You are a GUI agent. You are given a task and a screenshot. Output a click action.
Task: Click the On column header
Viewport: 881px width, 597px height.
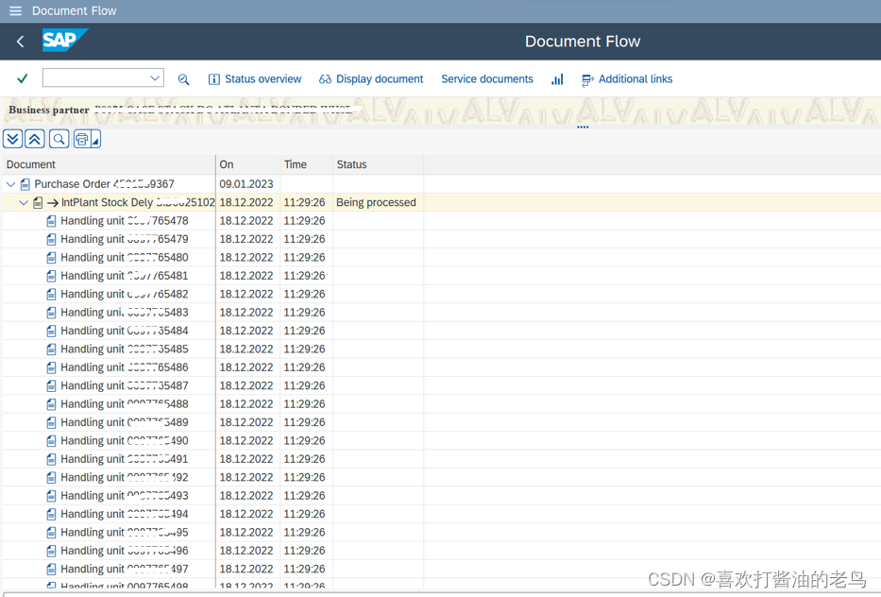pyautogui.click(x=247, y=164)
